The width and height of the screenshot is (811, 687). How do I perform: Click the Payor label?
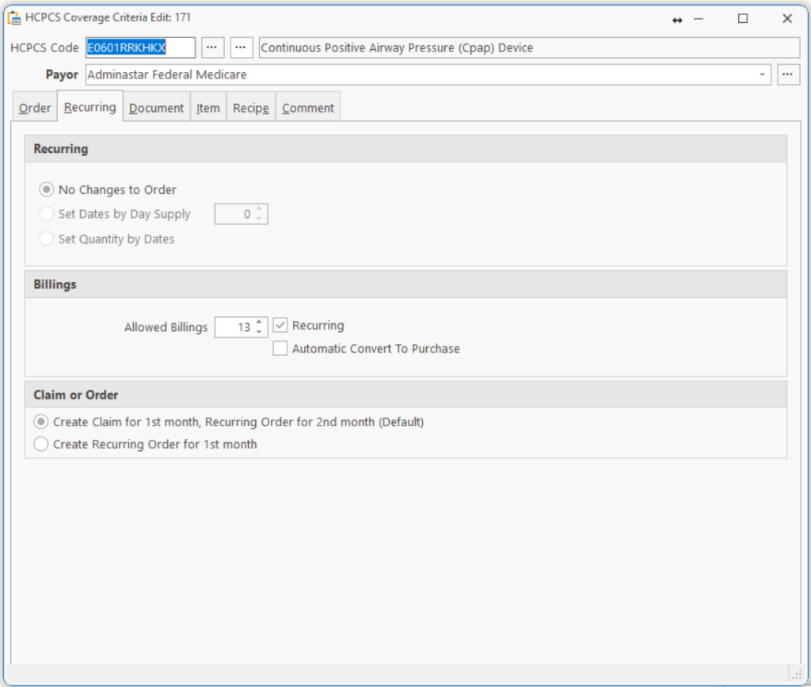point(62,74)
